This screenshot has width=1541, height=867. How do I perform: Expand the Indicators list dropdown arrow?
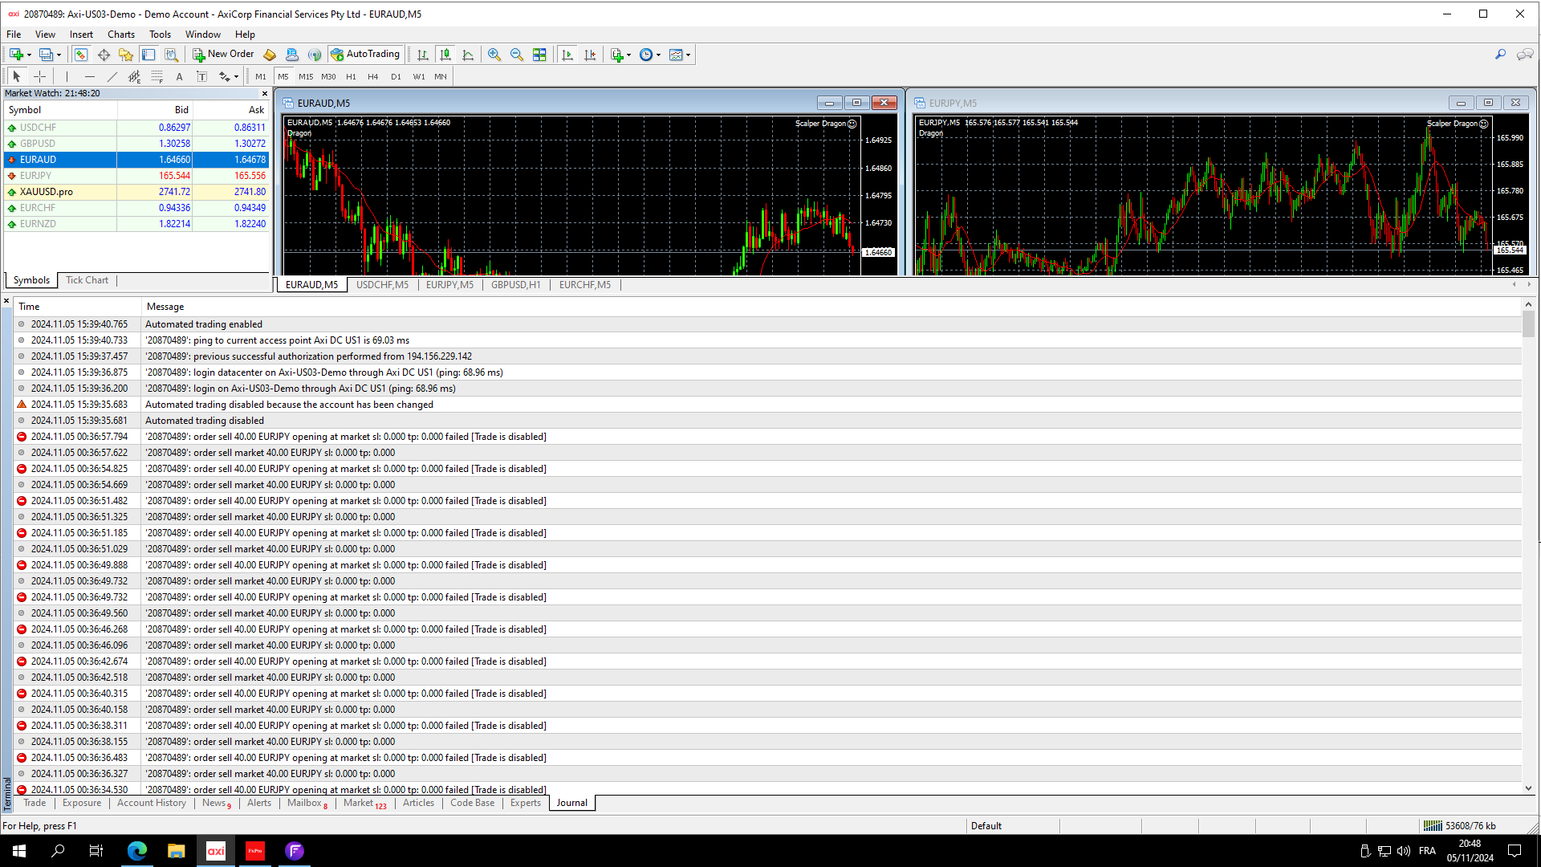point(629,55)
